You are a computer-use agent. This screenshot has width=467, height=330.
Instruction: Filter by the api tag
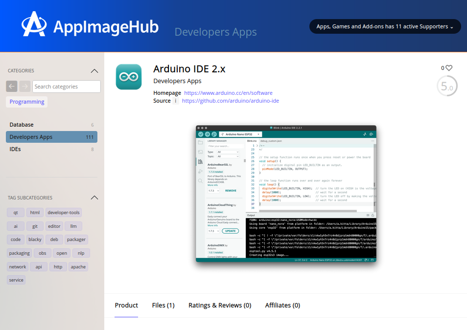click(39, 267)
